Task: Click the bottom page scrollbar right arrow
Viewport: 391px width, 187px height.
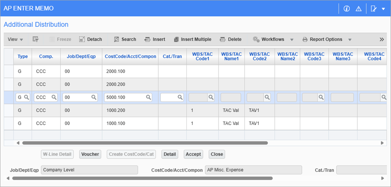Action: click(x=382, y=178)
